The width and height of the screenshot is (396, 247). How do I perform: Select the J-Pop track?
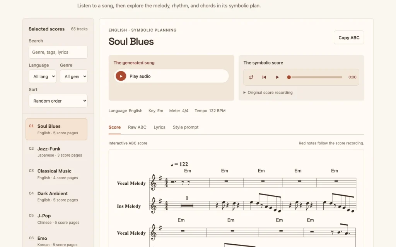click(x=56, y=219)
